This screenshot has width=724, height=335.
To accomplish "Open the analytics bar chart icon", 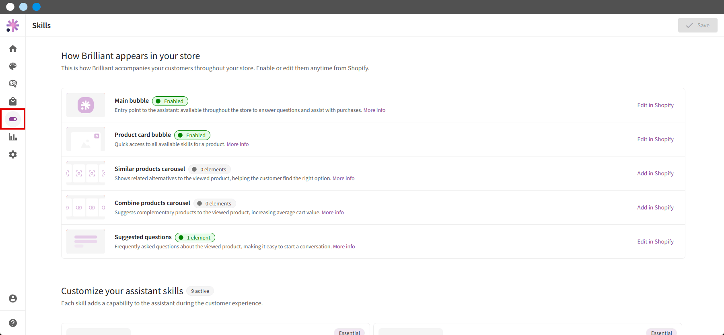I will 13,137.
